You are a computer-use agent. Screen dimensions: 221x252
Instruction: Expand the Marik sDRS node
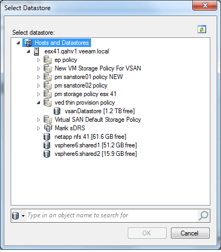pyautogui.click(x=38, y=128)
